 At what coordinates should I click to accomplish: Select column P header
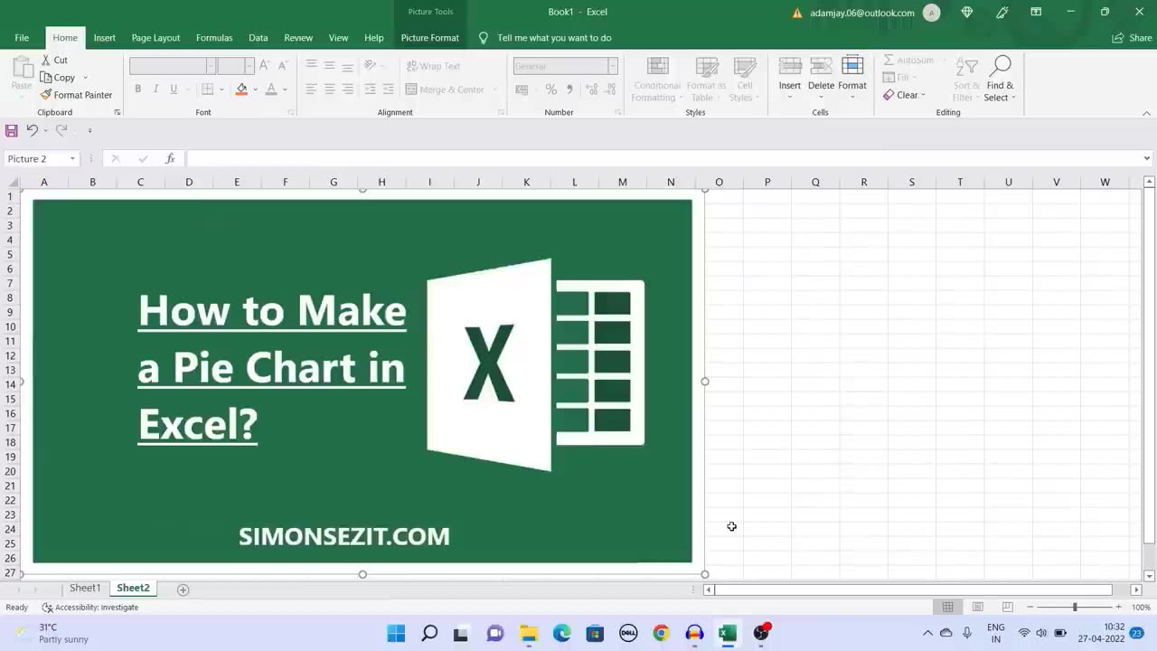(767, 182)
